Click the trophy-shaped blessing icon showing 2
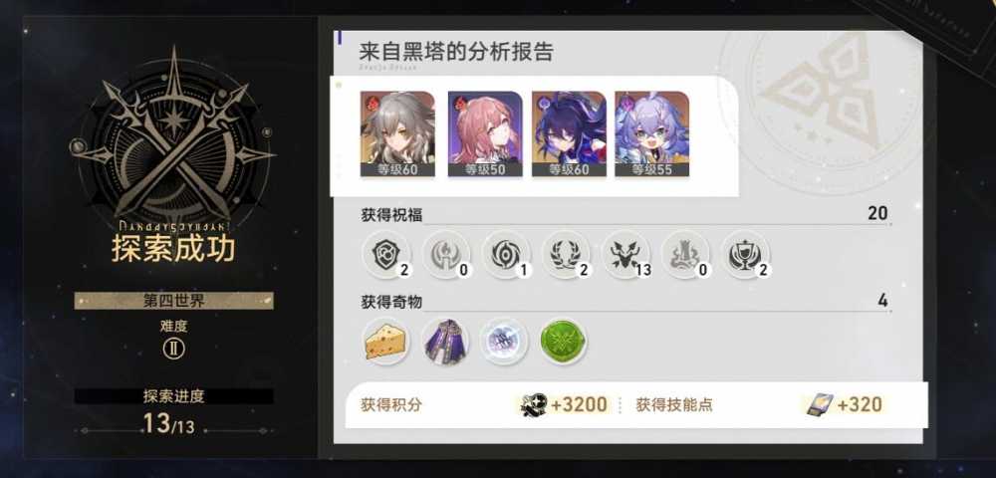This screenshot has width=996, height=478. point(746,255)
